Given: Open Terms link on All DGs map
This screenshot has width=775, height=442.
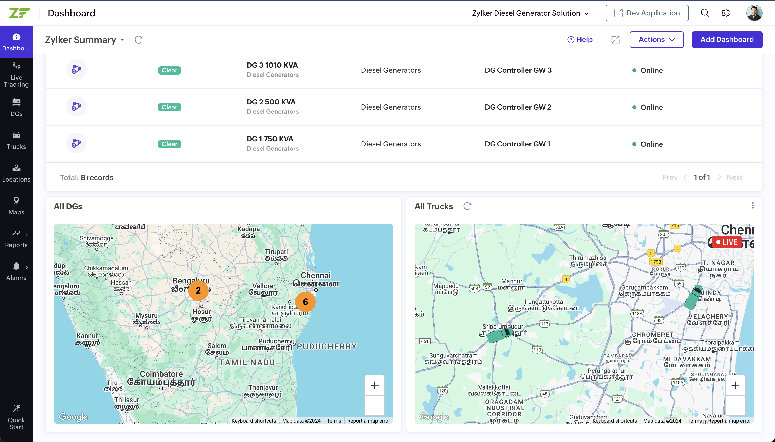Looking at the screenshot, I should coord(334,421).
